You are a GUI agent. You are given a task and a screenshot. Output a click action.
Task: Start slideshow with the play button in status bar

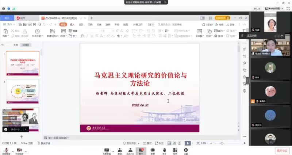click(187, 143)
